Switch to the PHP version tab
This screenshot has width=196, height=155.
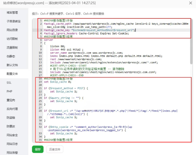[9, 92]
